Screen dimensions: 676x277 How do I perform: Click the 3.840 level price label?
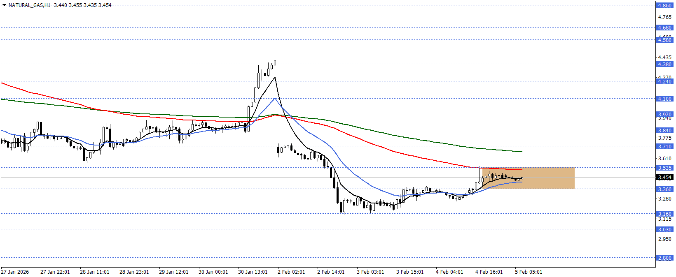664,130
